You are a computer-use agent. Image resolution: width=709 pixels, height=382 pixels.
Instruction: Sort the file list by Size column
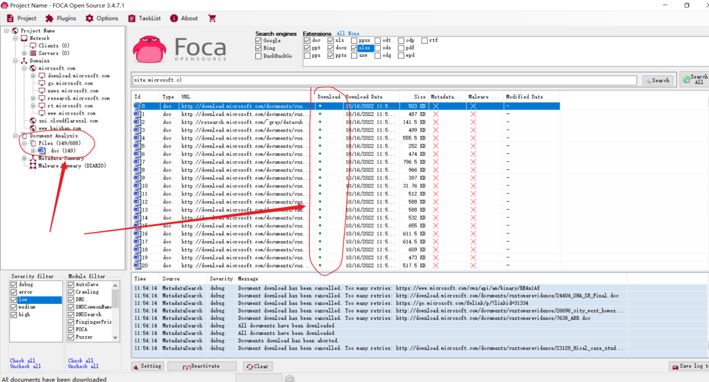tap(414, 96)
